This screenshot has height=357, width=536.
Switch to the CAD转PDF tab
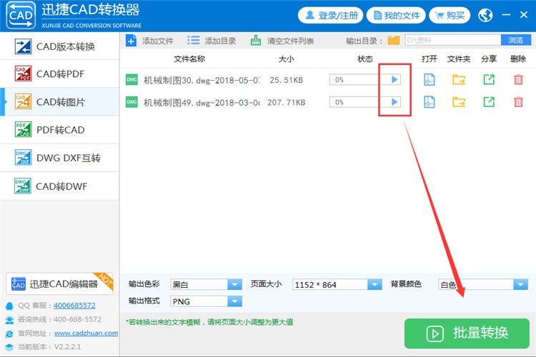click(60, 74)
